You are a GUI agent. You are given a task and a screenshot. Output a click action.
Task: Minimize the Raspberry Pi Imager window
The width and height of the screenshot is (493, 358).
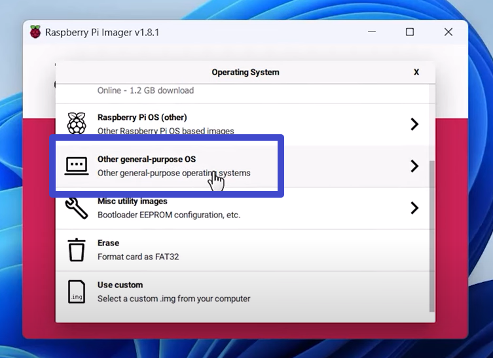click(x=372, y=32)
